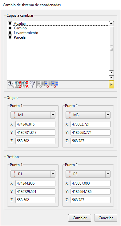Screen dimensions: 121x226
Task: Select the Levantamiento layer name
Action: [x=26, y=33]
